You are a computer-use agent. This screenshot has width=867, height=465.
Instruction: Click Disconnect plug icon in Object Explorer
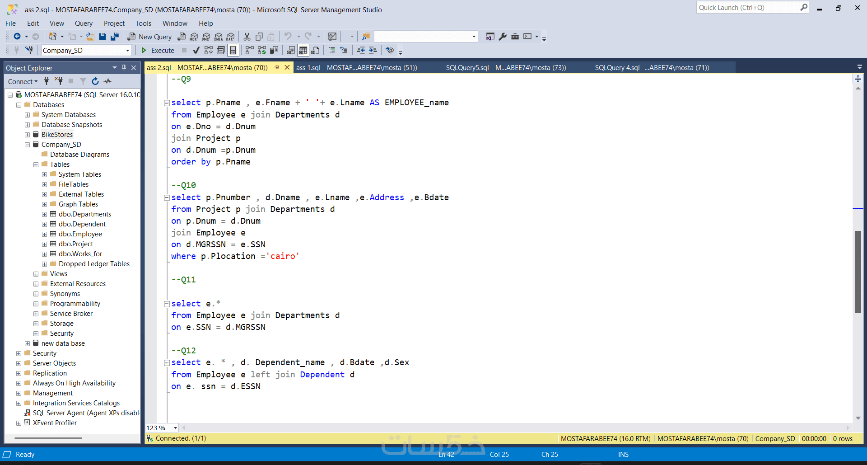coord(59,81)
